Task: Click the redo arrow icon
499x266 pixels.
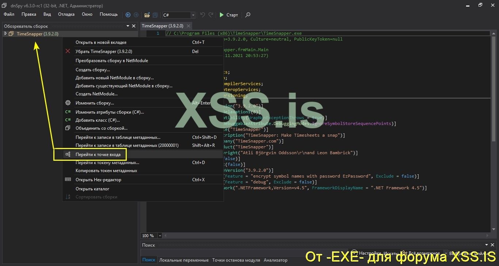Action: [211, 15]
